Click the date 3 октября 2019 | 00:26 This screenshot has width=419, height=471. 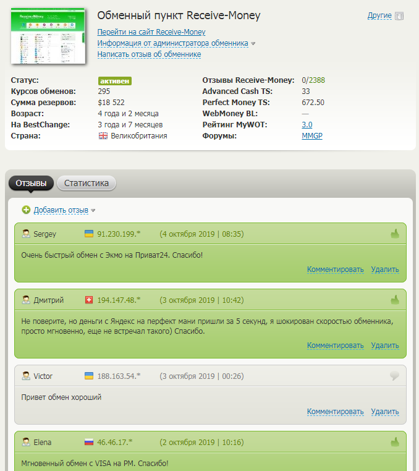pos(201,376)
